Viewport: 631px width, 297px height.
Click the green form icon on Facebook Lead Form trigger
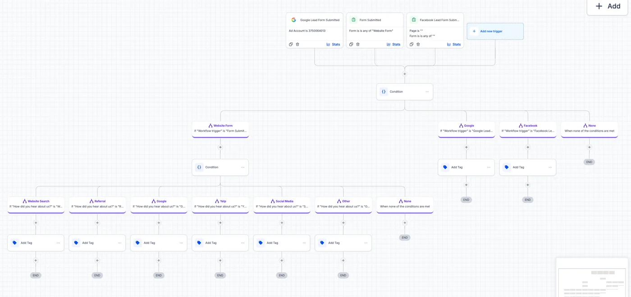[414, 20]
